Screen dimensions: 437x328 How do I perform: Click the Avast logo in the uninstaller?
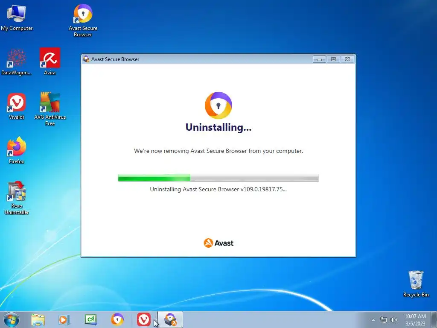pos(218,243)
